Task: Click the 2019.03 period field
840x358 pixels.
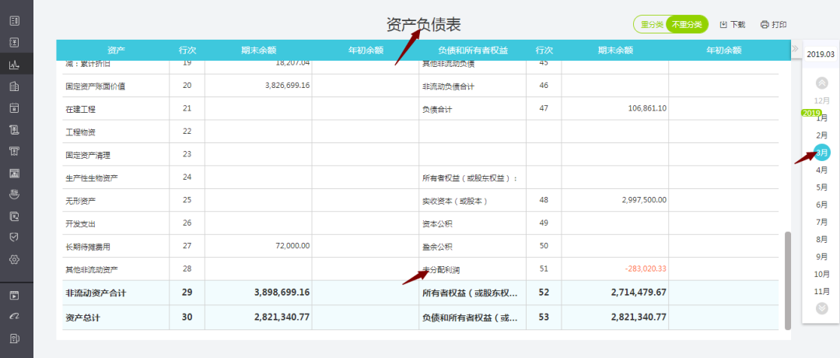Action: point(821,54)
